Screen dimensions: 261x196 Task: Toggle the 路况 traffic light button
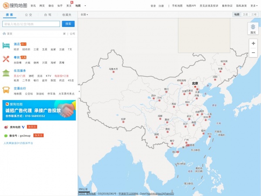pyautogui.click(x=253, y=29)
